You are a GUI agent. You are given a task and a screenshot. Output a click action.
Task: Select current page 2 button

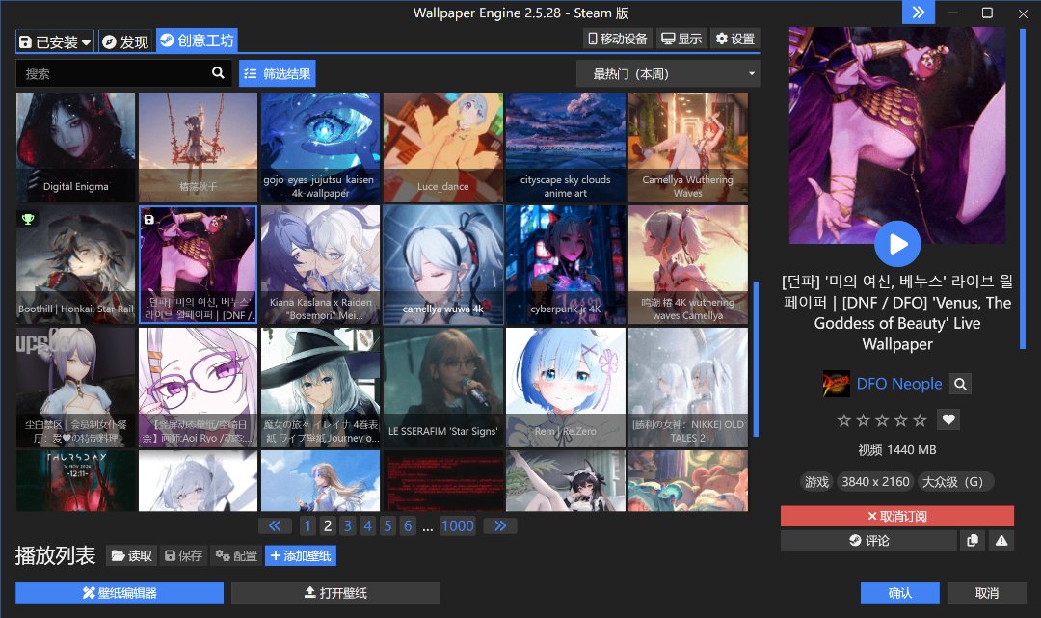pos(328,525)
